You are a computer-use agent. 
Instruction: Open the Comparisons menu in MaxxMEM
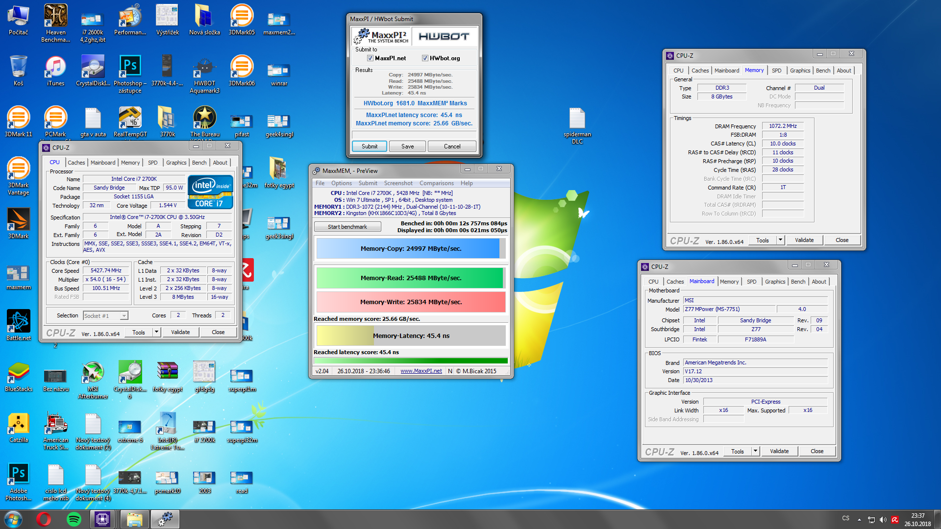click(436, 183)
